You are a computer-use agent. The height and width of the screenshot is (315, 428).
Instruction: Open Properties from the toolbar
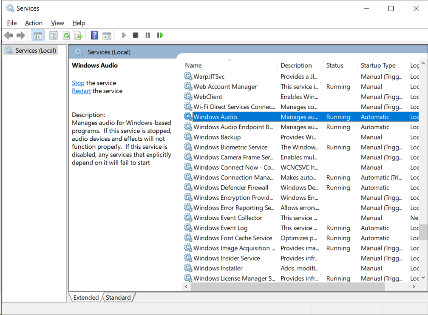(x=54, y=35)
